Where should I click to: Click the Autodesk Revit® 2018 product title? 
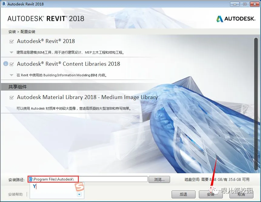click(x=46, y=41)
